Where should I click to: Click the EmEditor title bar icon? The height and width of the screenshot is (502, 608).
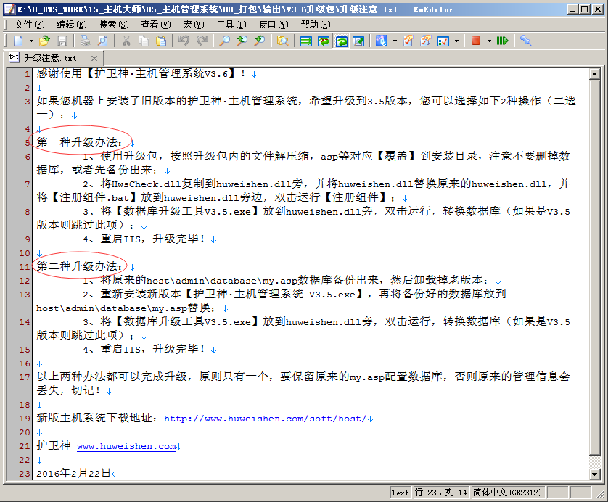point(9,9)
